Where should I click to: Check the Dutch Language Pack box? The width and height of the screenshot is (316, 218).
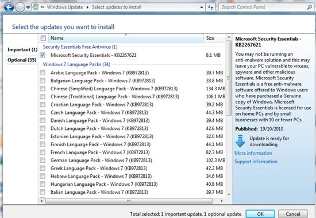point(43,128)
